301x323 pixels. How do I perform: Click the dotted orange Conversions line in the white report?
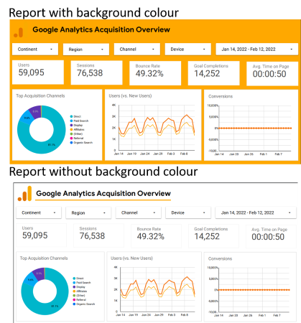tap(254, 290)
